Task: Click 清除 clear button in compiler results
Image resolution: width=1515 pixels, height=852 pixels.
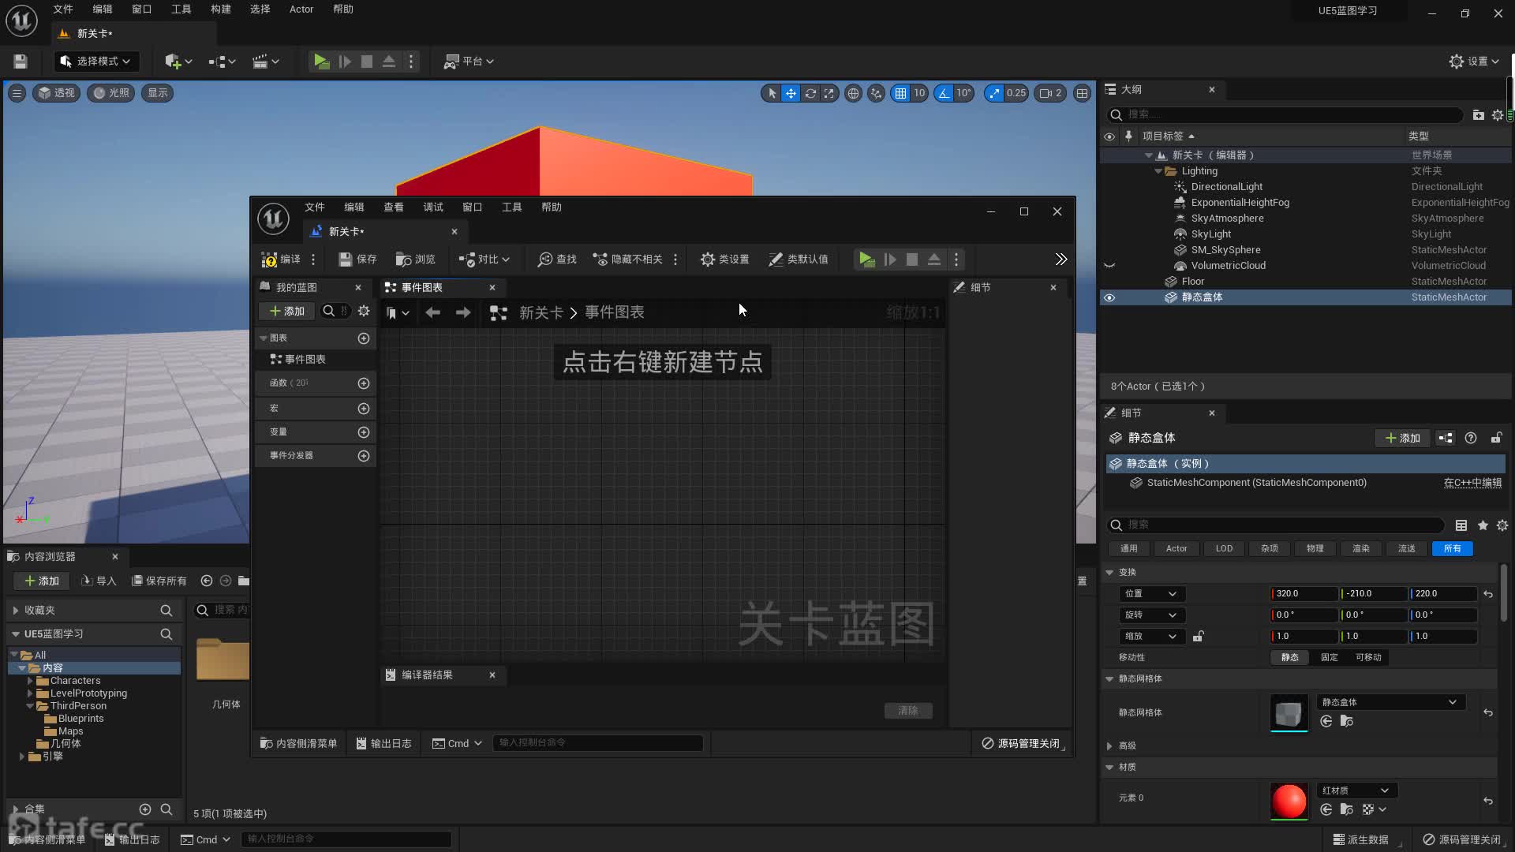Action: (x=907, y=711)
